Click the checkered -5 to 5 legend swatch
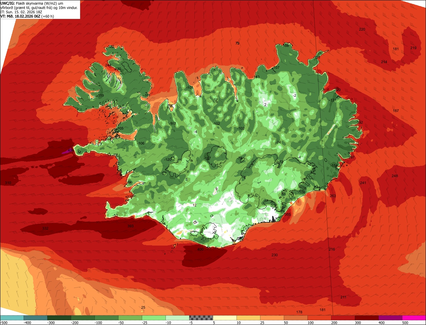Viewport: 426px width, 325px height. 201,318
